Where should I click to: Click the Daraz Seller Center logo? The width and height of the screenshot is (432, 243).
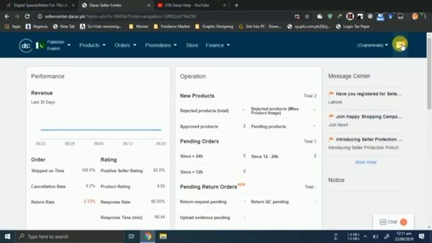26,45
